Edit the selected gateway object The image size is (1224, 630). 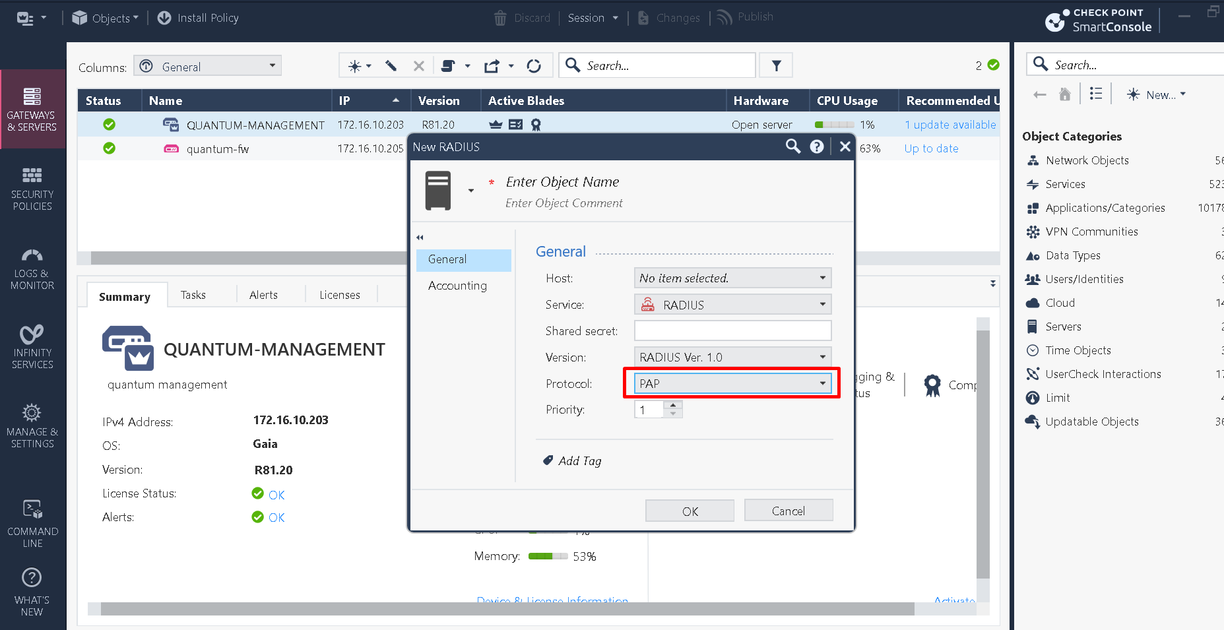390,65
